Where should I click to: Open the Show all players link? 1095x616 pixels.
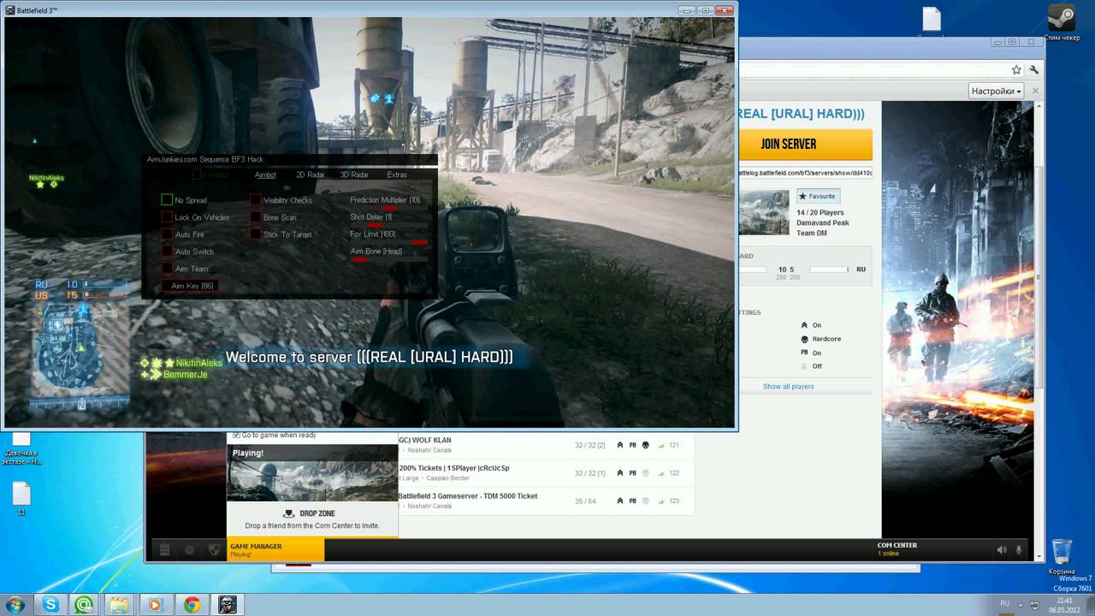(788, 387)
